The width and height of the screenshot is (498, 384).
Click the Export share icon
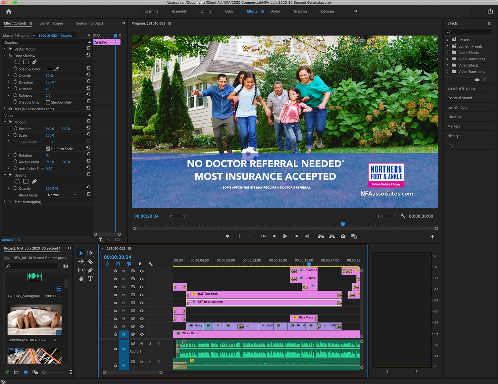(x=490, y=11)
